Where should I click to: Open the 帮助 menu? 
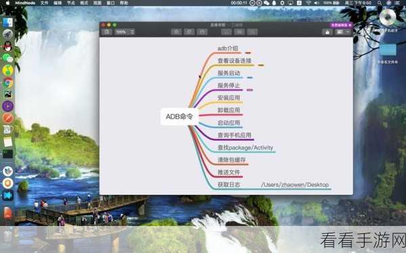click(x=124, y=3)
